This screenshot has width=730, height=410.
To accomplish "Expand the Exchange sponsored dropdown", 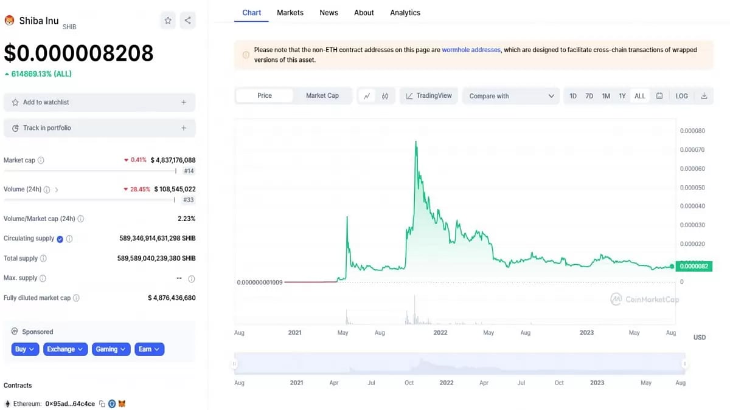I will [x=65, y=349].
